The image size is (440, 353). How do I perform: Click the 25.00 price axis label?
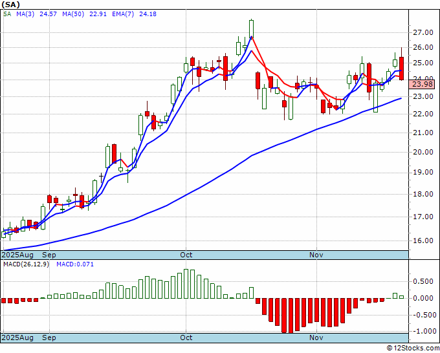pyautogui.click(x=423, y=63)
